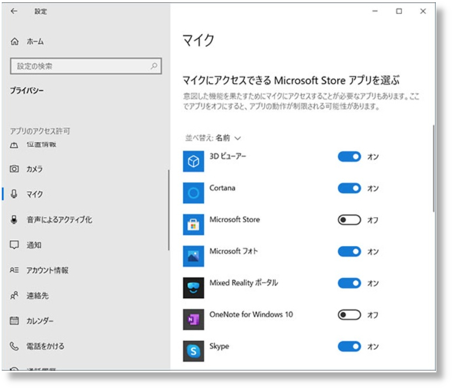
Task: Minimize the Settings window
Action: pyautogui.click(x=375, y=11)
